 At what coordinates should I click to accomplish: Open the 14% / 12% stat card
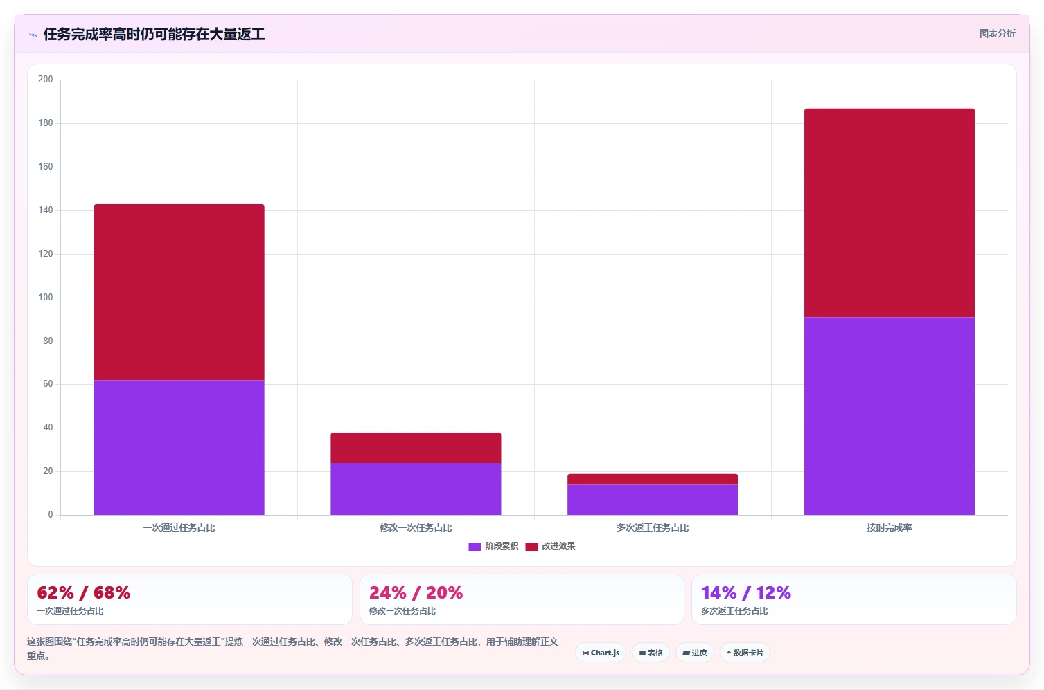854,599
